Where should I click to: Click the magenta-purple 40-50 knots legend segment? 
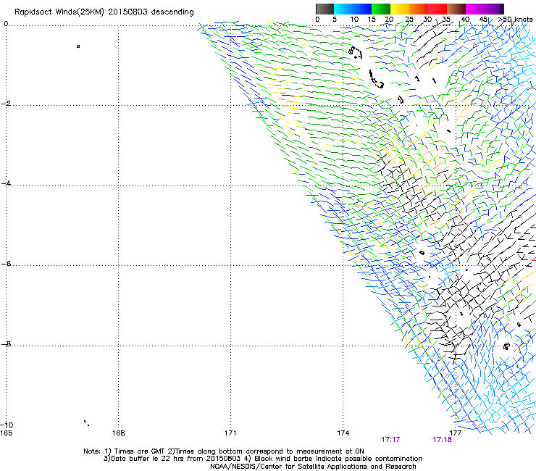pyautogui.click(x=485, y=9)
